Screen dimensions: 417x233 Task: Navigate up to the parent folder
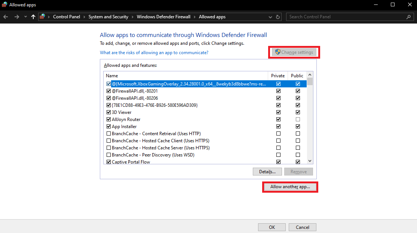click(33, 16)
